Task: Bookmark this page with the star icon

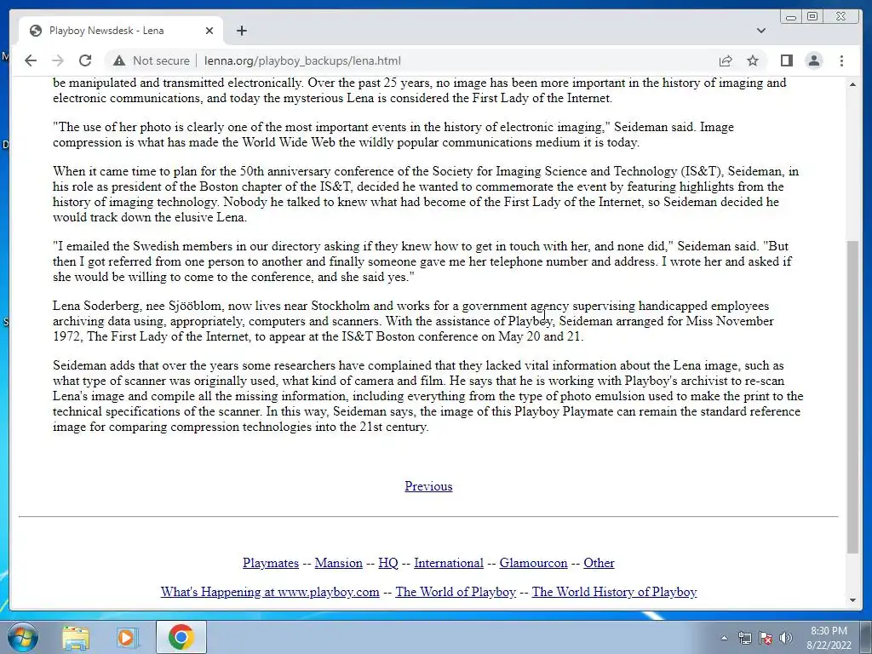Action: tap(753, 60)
